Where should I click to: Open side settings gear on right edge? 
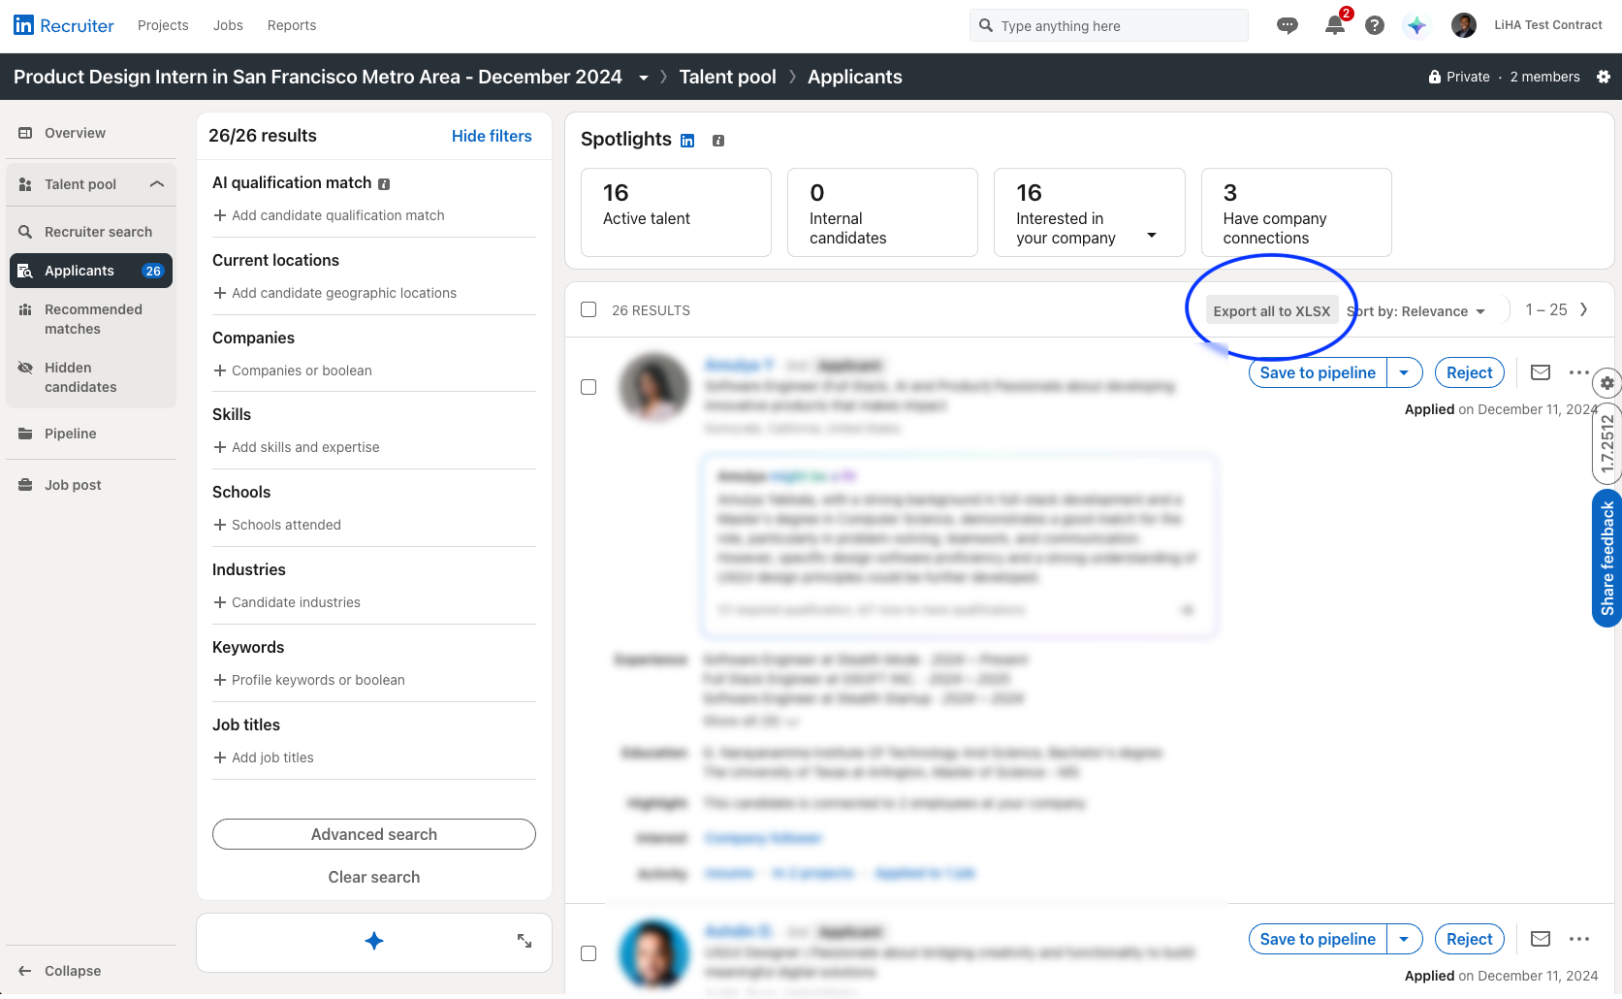pos(1606,383)
